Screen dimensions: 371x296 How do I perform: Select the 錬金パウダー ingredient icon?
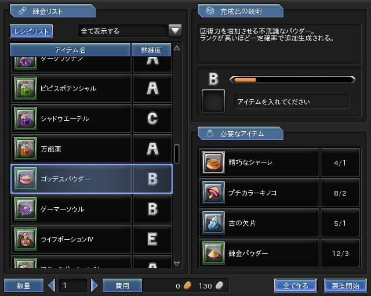click(213, 253)
